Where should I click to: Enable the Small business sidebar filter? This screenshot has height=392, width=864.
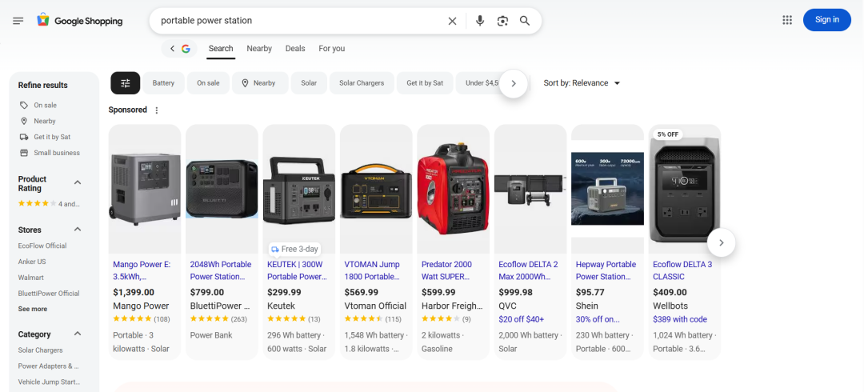point(56,153)
